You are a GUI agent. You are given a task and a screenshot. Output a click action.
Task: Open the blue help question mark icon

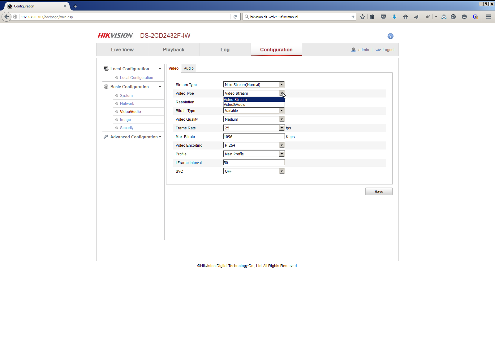pyautogui.click(x=390, y=36)
